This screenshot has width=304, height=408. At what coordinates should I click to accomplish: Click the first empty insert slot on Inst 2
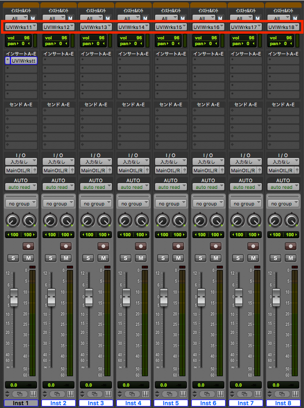tap(58, 61)
